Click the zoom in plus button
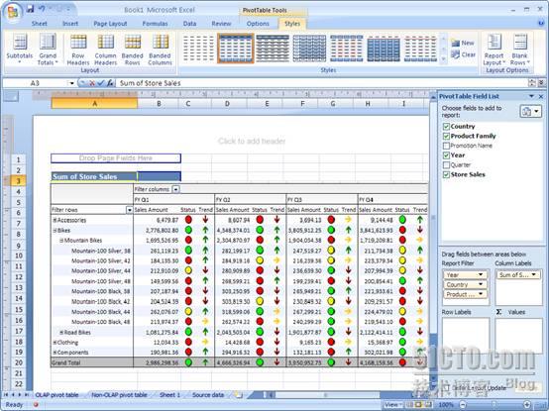 coord(526,405)
